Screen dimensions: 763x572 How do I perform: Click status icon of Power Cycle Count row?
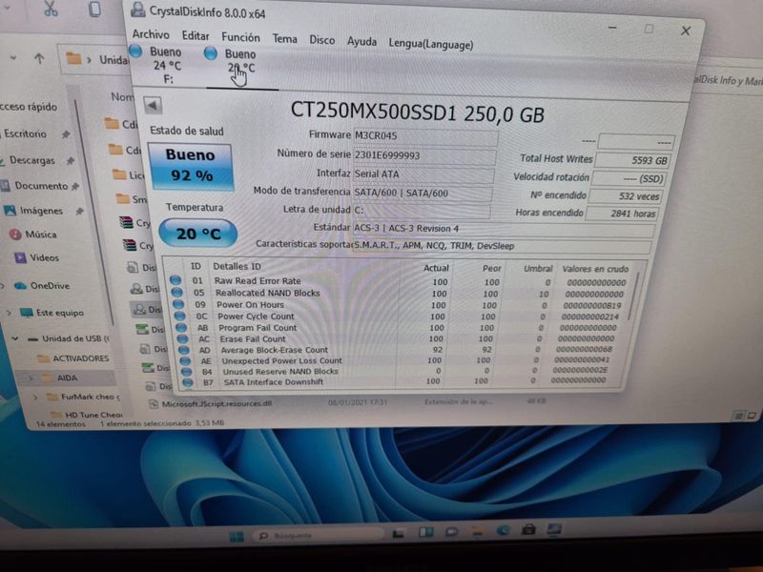180,316
